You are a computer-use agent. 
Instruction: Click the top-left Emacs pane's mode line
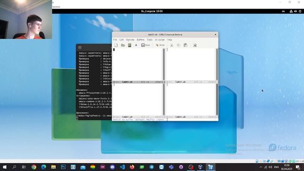pos(138,82)
